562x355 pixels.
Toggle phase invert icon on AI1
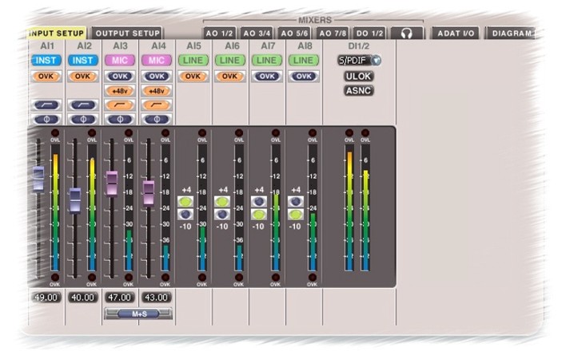coord(46,119)
